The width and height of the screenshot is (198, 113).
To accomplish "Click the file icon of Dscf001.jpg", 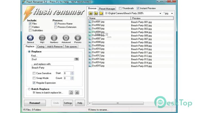I will [90, 22].
